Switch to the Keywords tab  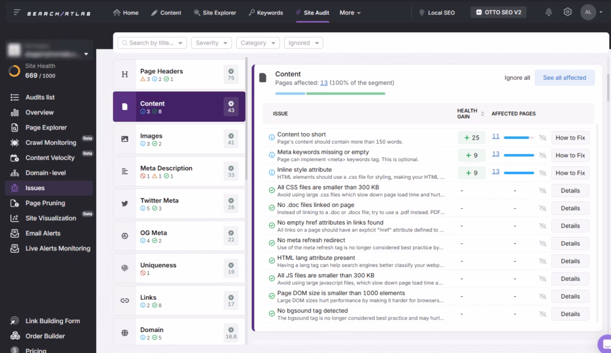pyautogui.click(x=266, y=12)
